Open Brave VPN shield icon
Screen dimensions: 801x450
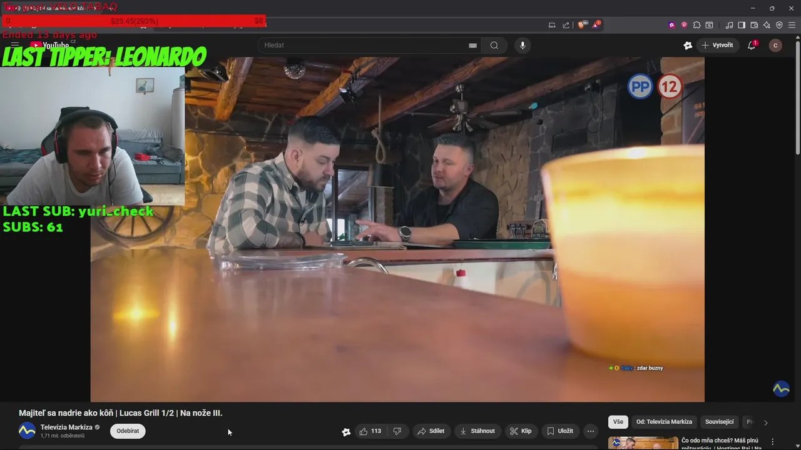tap(779, 25)
